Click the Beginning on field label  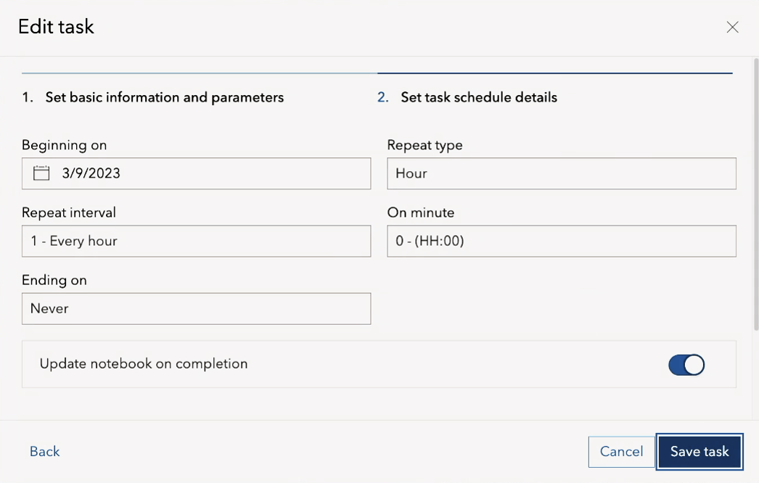tap(65, 145)
